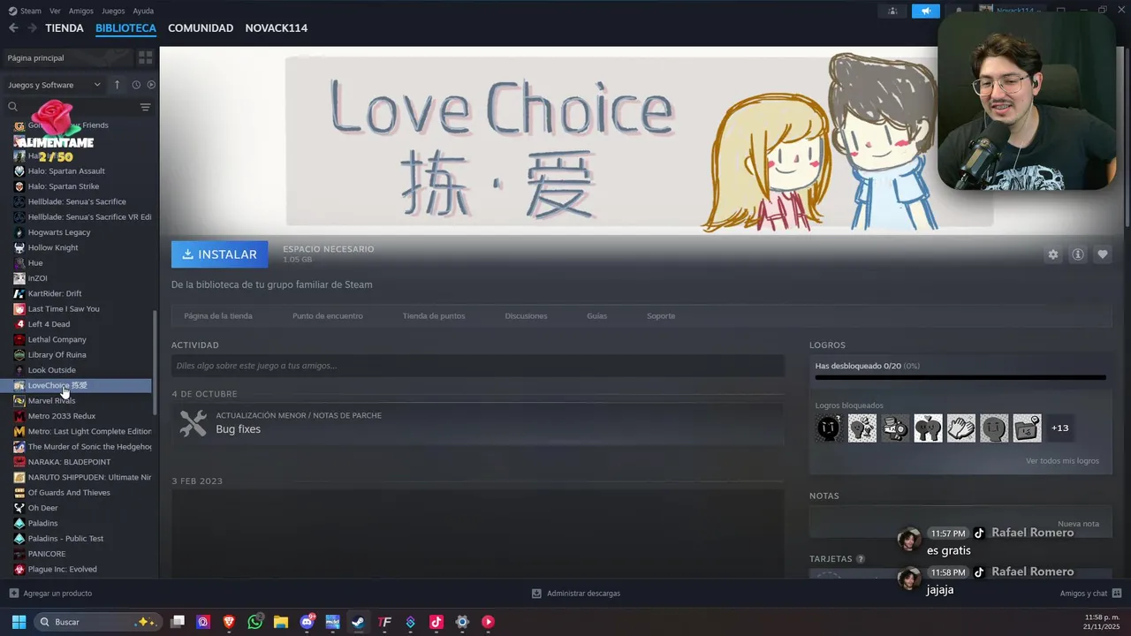
Task: Open the NOVACK114 profile tab
Action: click(277, 28)
